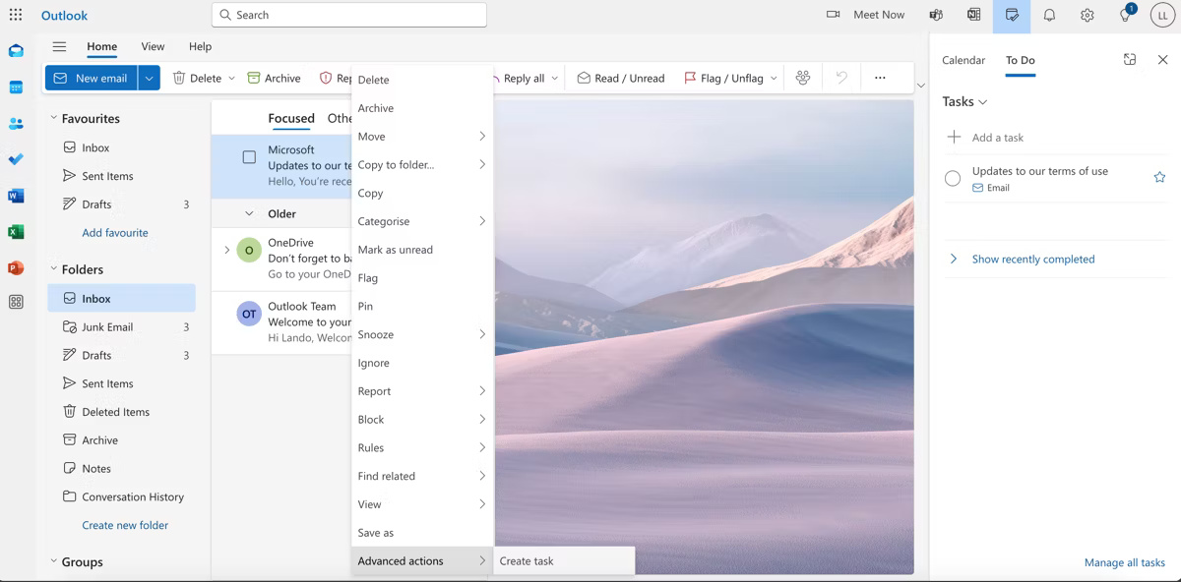
Task: Open Word from the left app bar
Action: point(16,196)
